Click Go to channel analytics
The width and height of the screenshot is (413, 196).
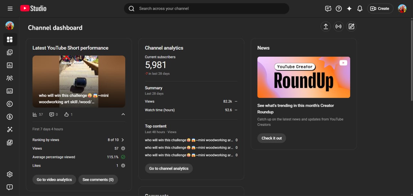(x=169, y=168)
